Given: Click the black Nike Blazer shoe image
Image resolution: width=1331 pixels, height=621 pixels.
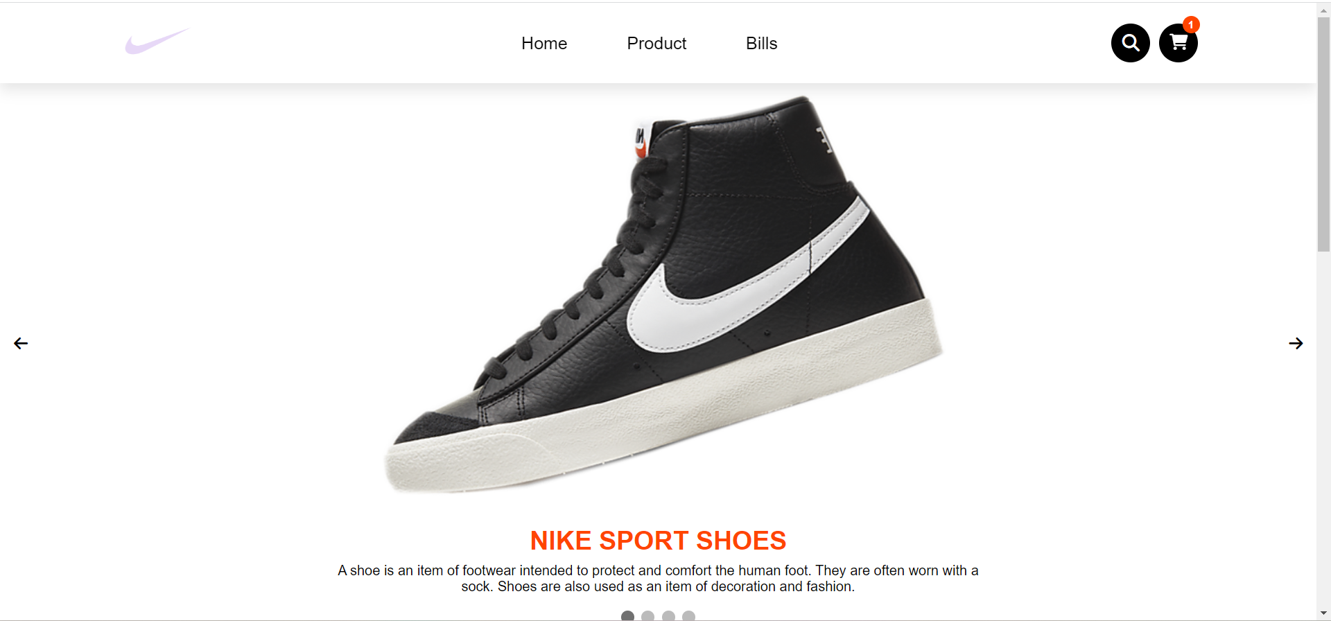Looking at the screenshot, I should pos(663,295).
